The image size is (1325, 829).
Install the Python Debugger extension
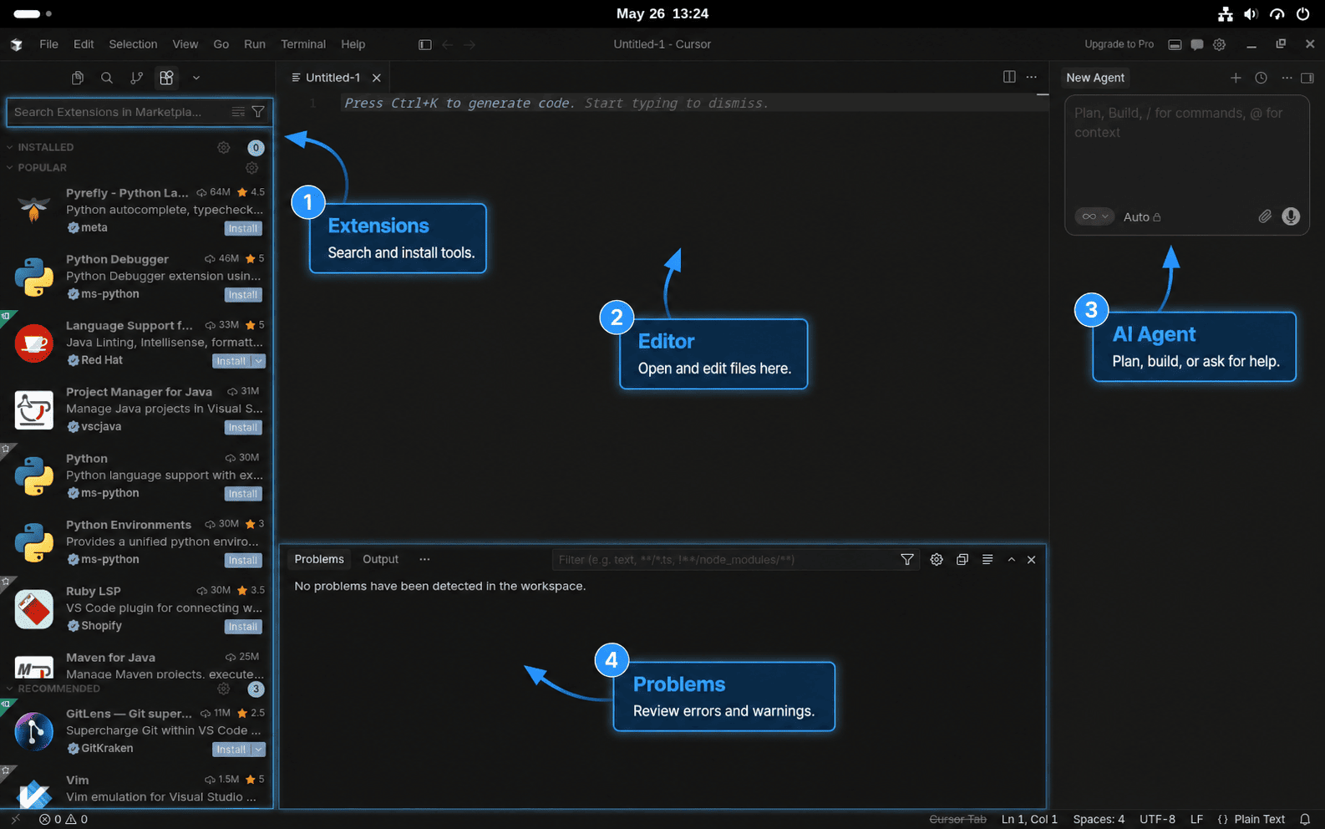243,294
